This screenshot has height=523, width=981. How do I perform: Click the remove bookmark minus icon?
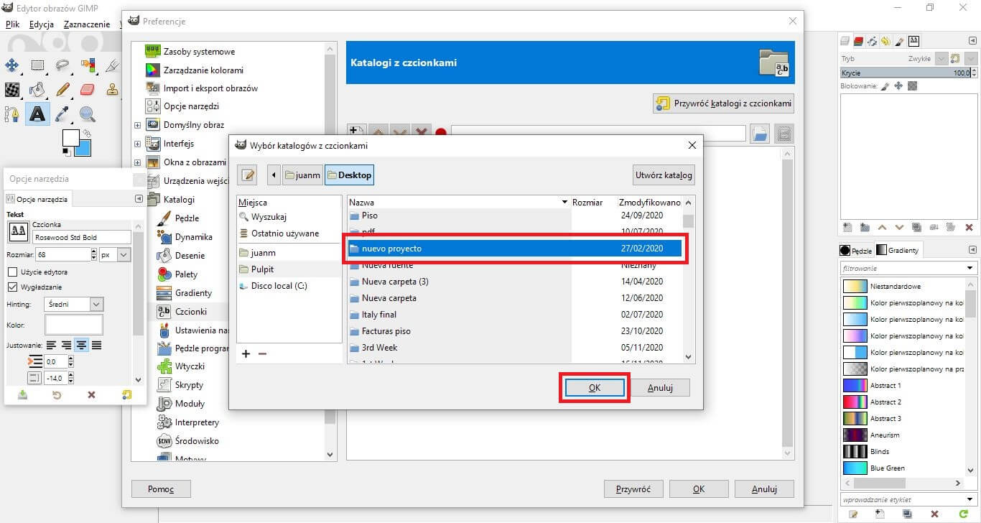point(262,353)
